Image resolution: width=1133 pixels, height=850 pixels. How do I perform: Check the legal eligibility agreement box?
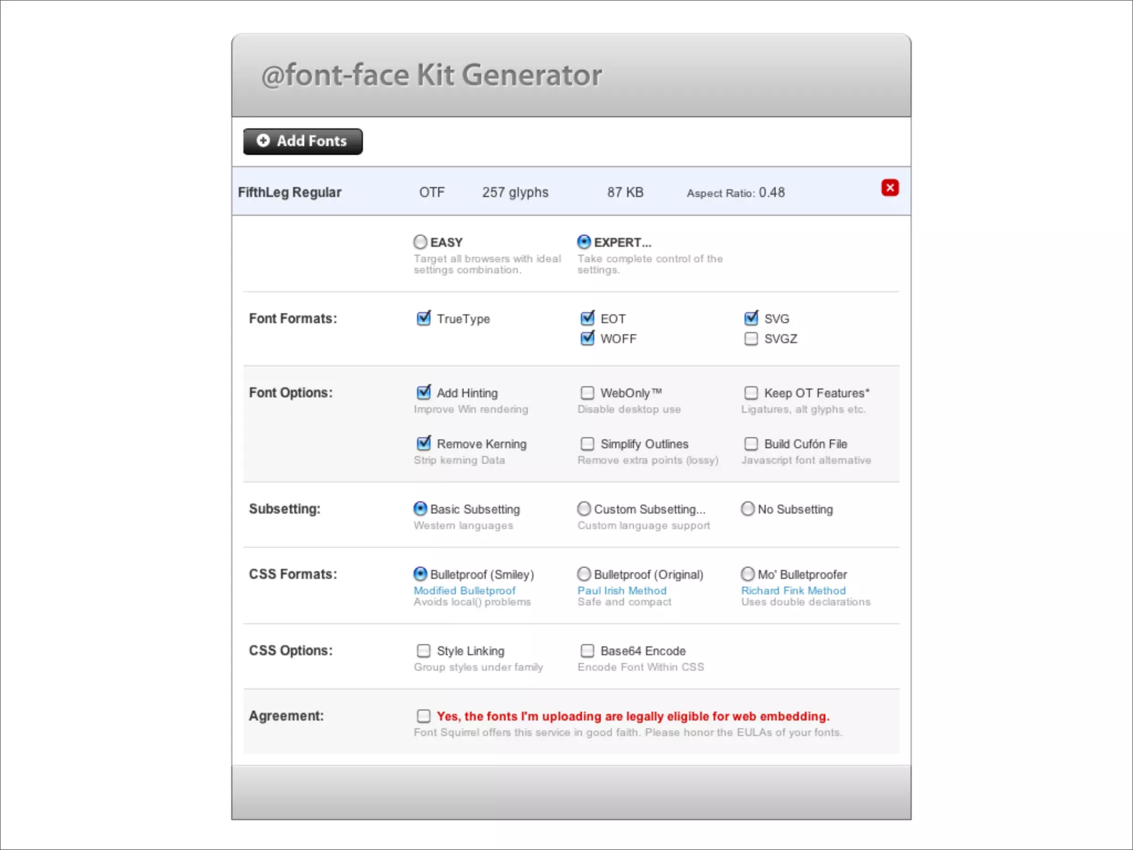click(x=424, y=716)
